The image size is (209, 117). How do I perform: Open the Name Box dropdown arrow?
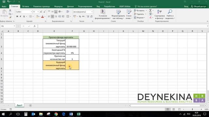[x=14, y=26]
